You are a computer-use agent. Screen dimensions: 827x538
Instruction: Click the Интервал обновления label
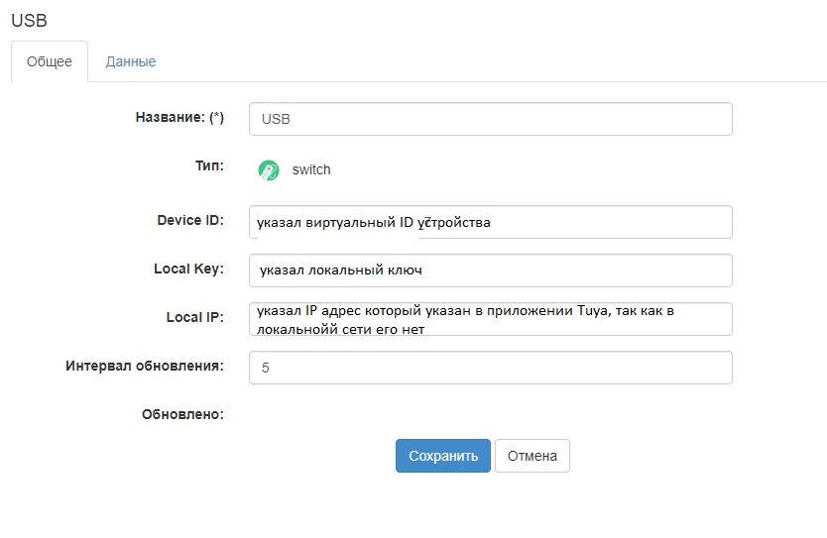pyautogui.click(x=145, y=366)
